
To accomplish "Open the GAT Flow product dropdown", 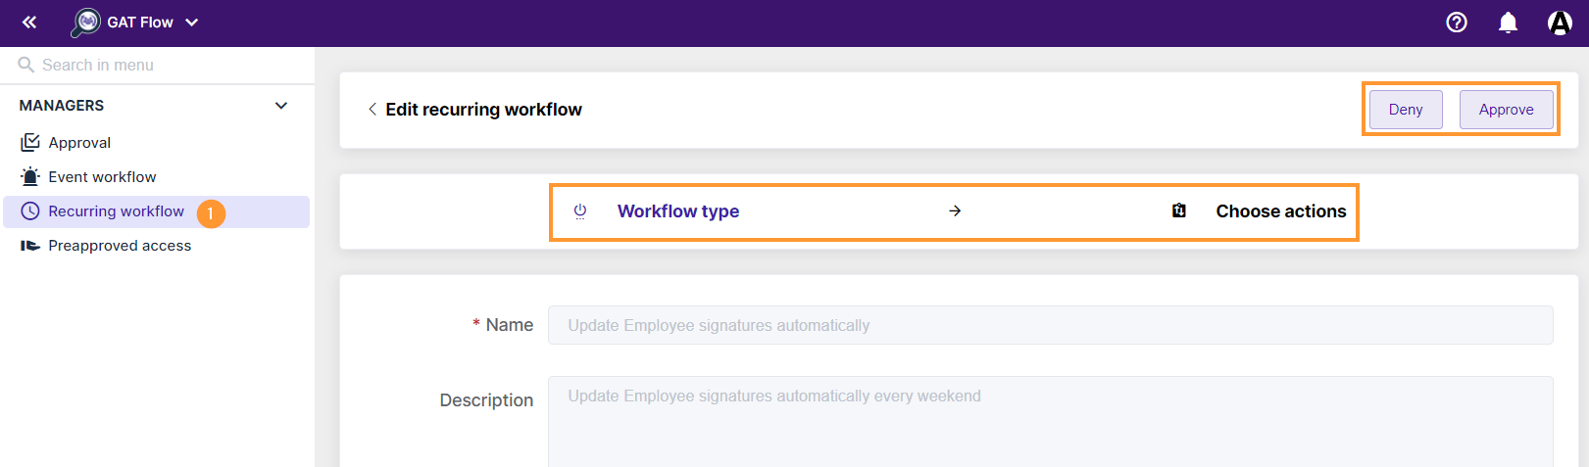I will (x=192, y=23).
